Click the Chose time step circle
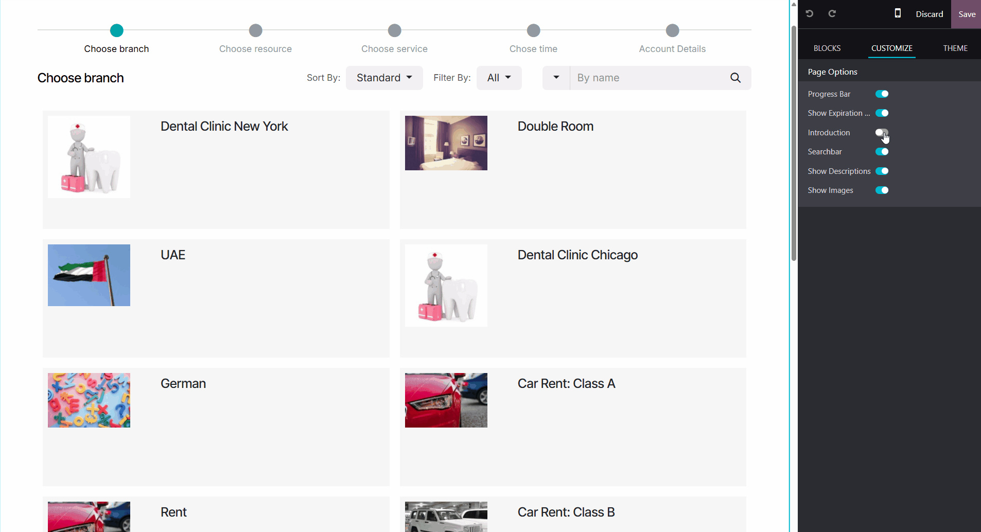 (534, 30)
